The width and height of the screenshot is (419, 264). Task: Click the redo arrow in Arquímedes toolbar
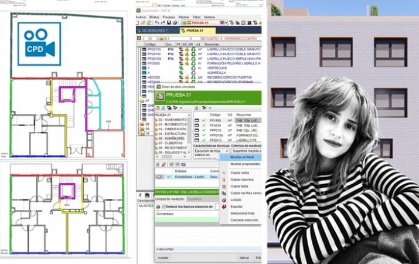(x=163, y=23)
